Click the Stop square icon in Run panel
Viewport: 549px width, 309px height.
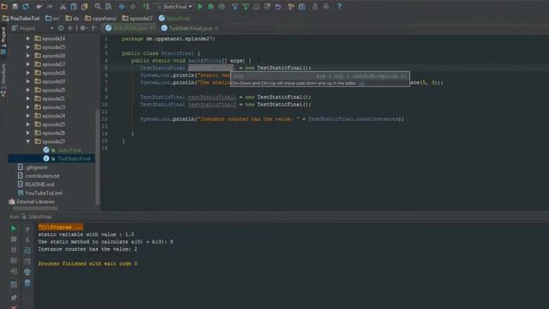pos(14,239)
